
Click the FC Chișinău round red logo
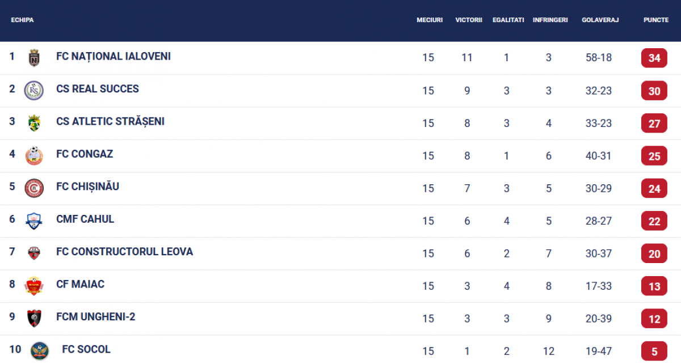point(34,188)
